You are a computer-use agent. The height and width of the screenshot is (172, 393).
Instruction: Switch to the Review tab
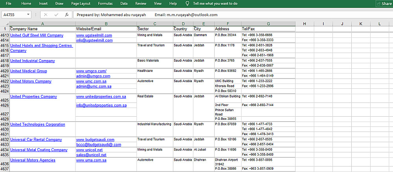141,4
